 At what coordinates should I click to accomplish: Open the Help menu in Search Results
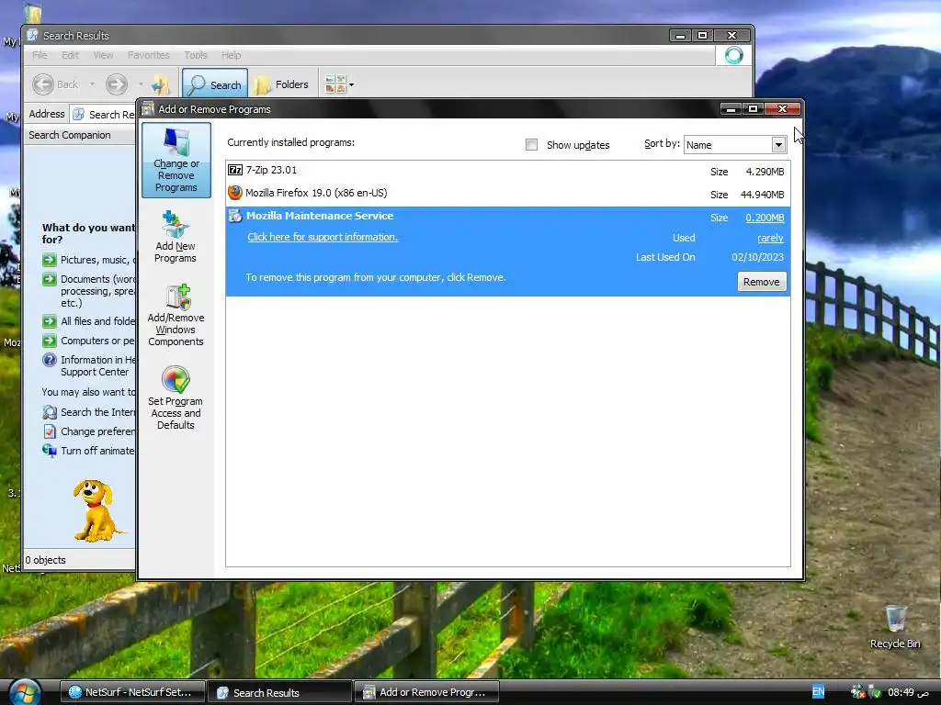click(x=231, y=55)
